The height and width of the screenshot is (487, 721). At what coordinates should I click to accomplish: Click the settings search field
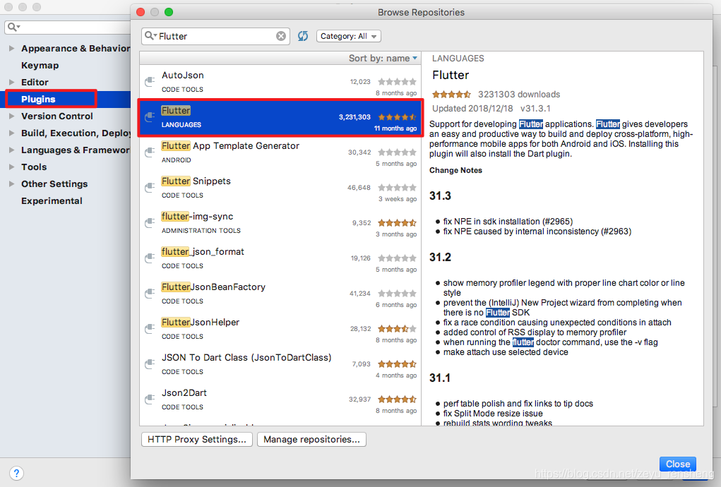coord(68,27)
